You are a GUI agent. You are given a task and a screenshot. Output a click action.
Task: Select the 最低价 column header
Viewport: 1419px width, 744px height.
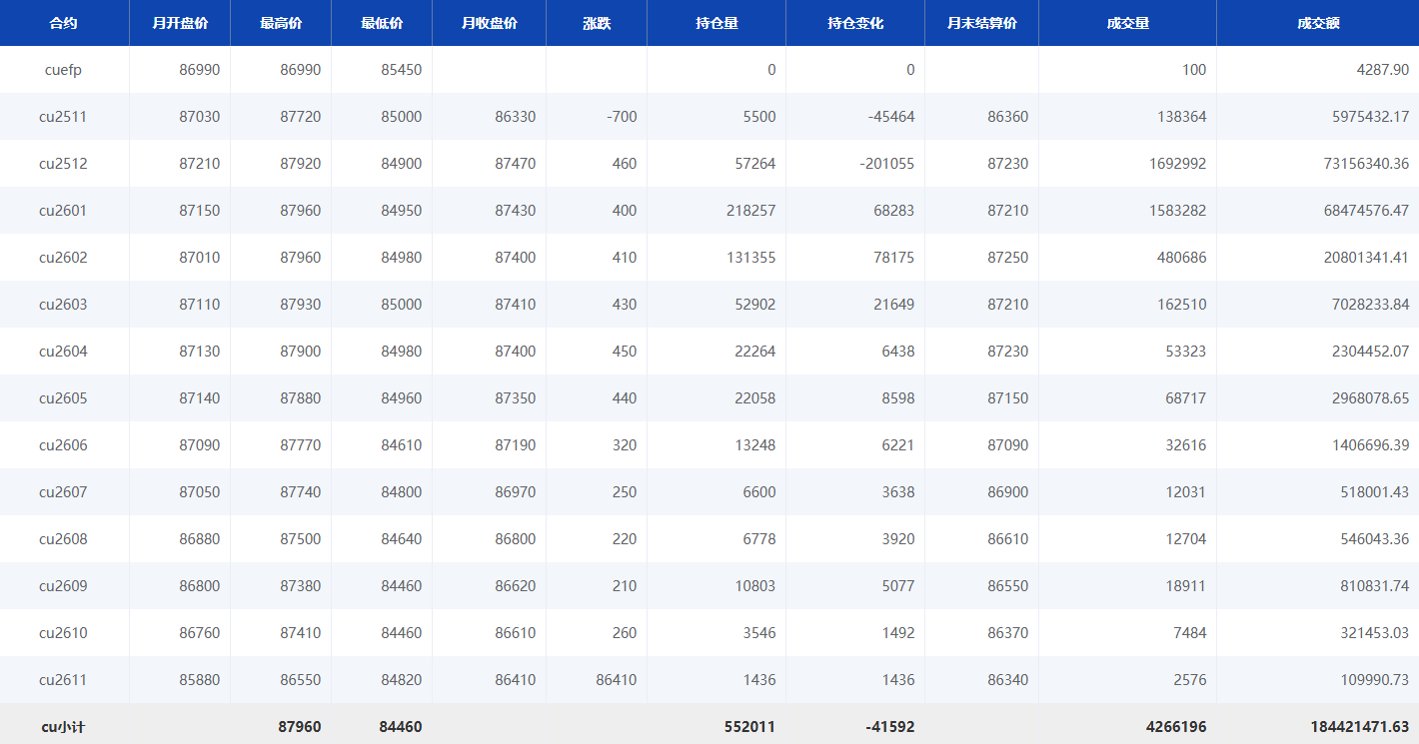click(x=382, y=23)
